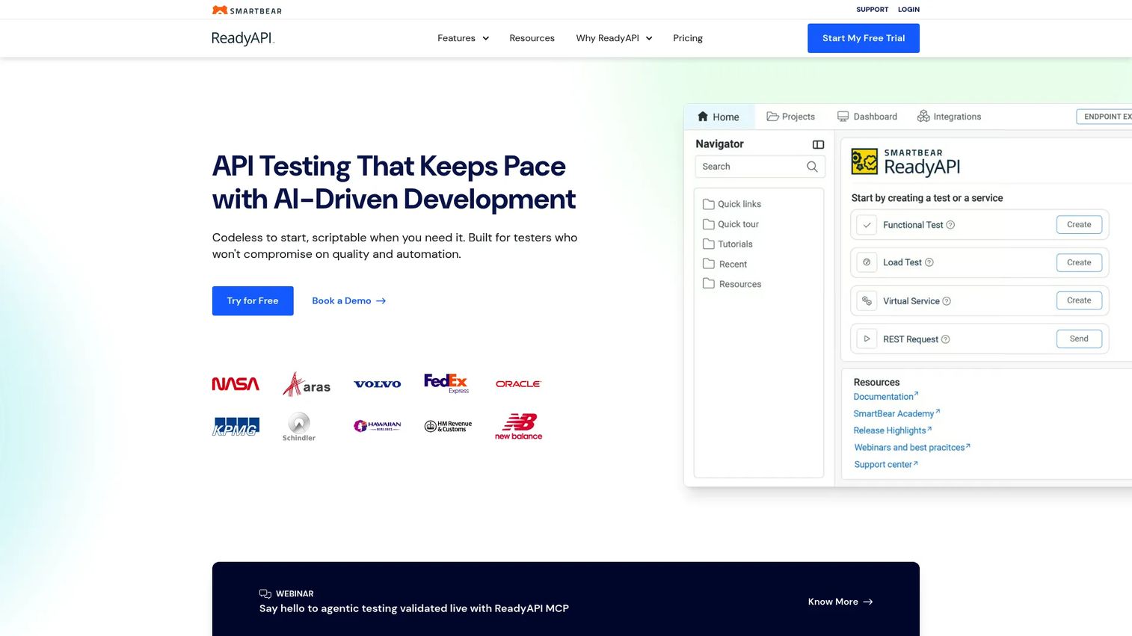This screenshot has height=636, width=1132.
Task: Open the Tutorials folder
Action: [x=728, y=244]
